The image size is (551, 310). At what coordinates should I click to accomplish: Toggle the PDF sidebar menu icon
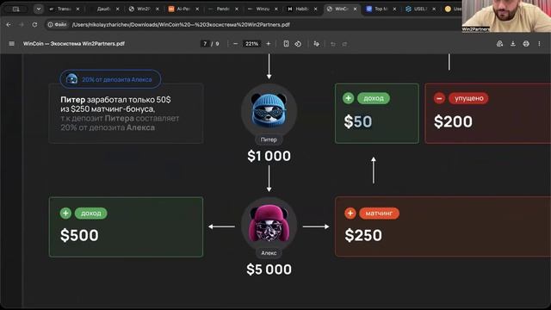[x=11, y=44]
